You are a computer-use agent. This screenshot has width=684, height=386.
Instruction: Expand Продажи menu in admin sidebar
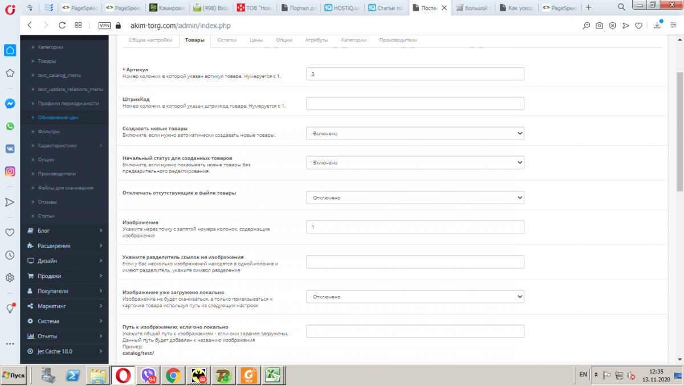(x=64, y=276)
